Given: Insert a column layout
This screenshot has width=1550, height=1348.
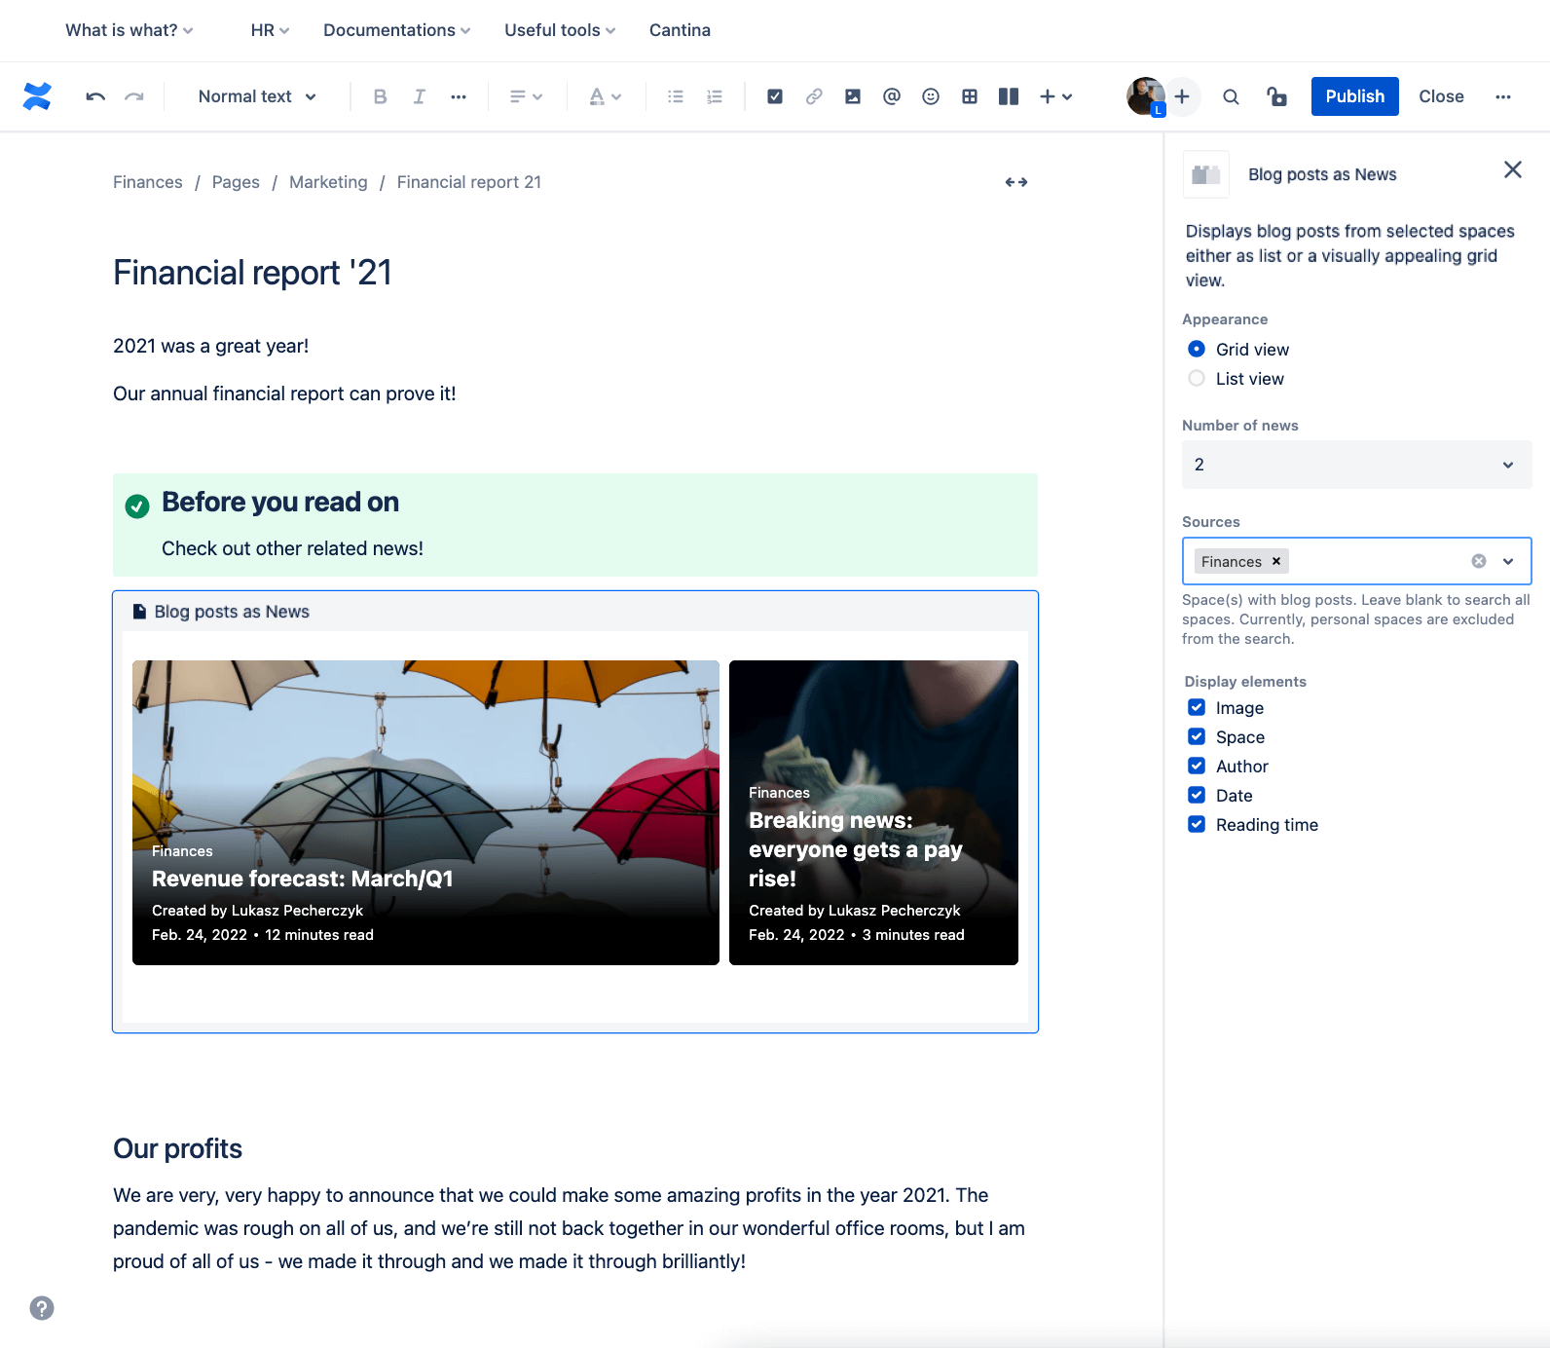Looking at the screenshot, I should point(1008,96).
